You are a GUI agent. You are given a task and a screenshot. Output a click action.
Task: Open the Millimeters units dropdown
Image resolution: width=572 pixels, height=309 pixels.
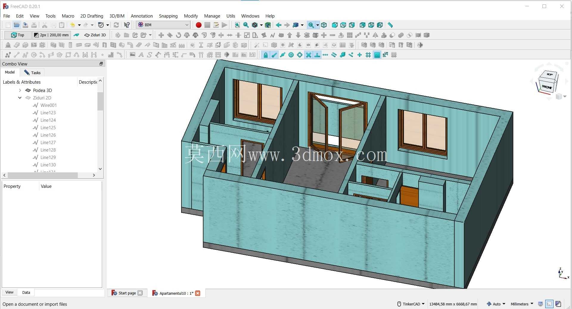pos(522,304)
